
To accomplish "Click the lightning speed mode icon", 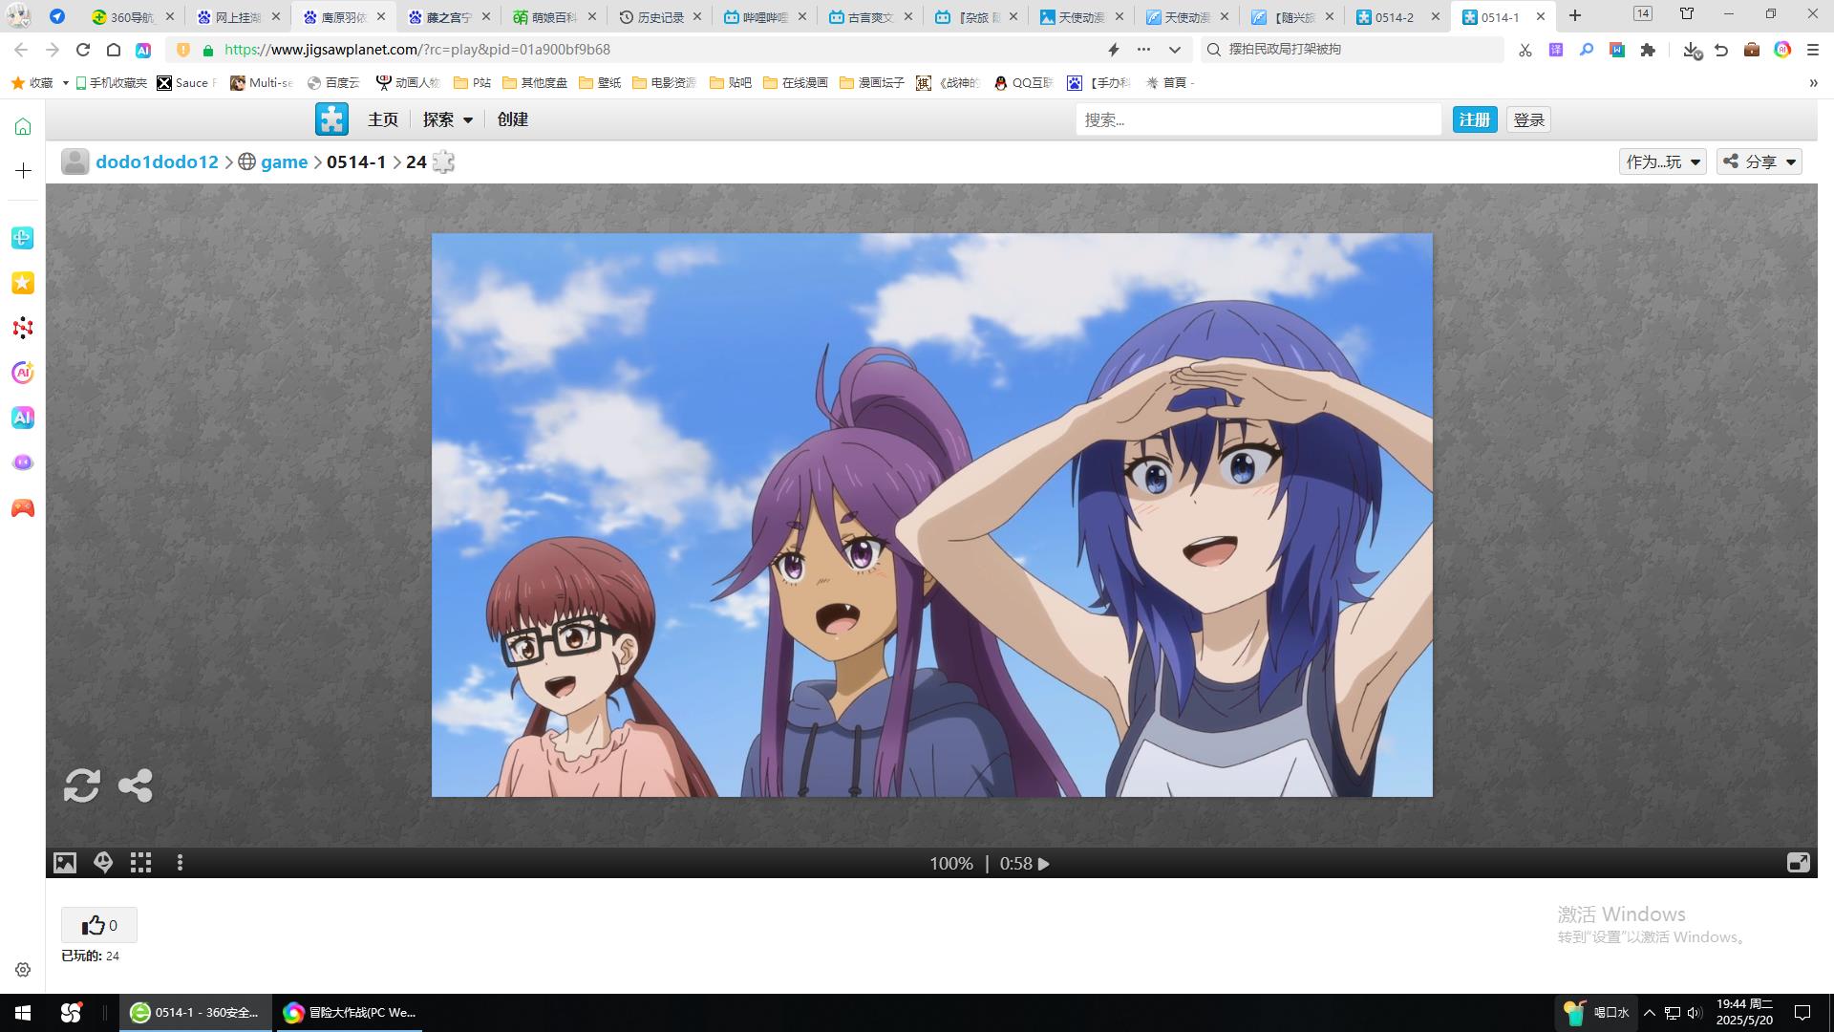I will [x=1113, y=50].
